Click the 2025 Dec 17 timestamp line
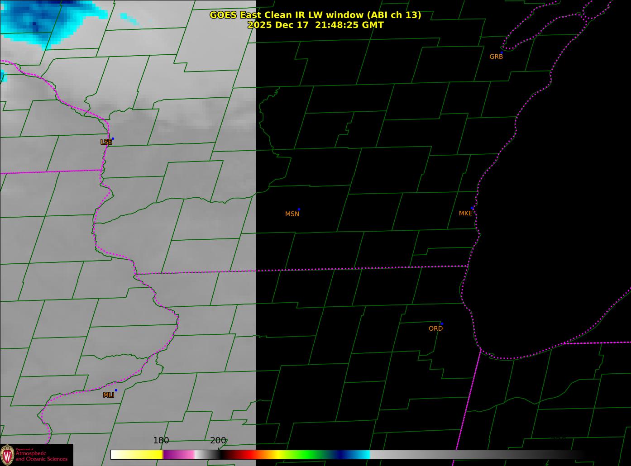Screen dimensions: 631x466 (x=315, y=25)
